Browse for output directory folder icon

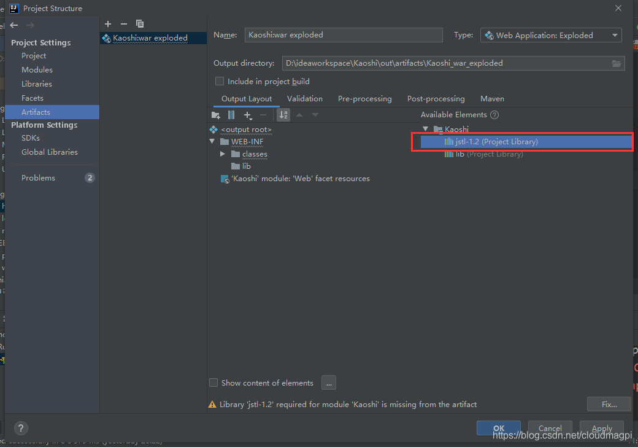pos(616,63)
